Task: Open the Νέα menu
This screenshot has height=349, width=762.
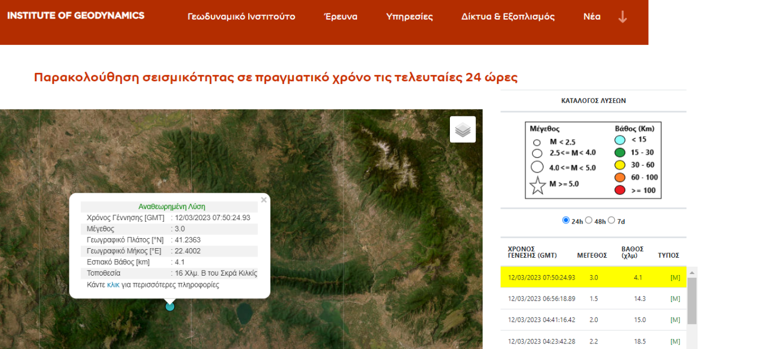Action: [x=592, y=17]
